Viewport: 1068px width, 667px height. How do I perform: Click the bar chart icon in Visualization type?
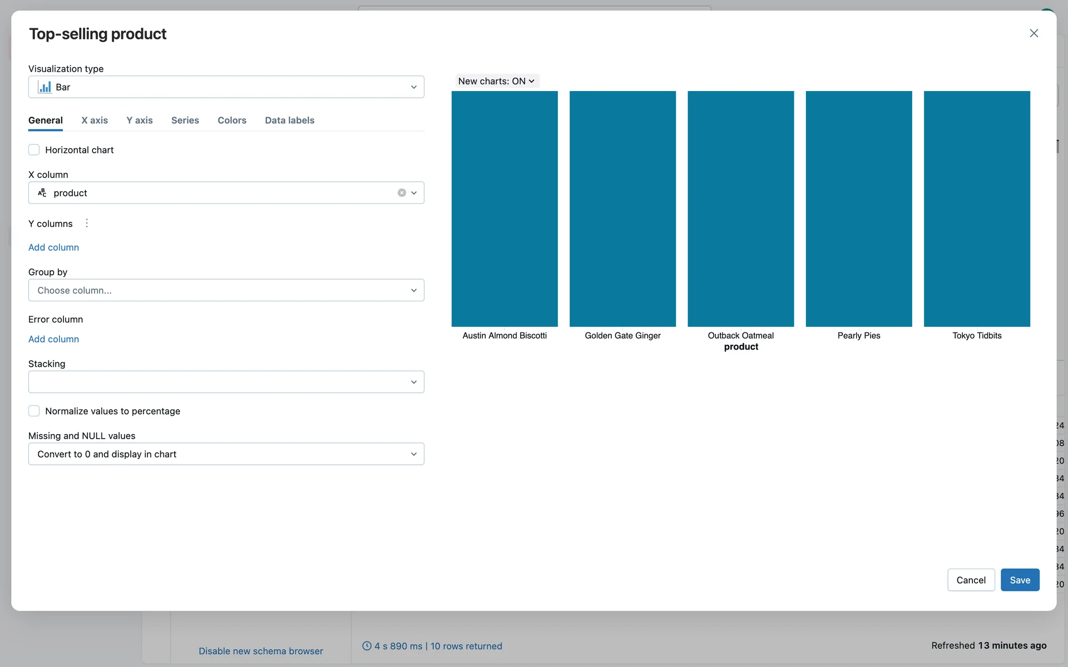pos(44,87)
